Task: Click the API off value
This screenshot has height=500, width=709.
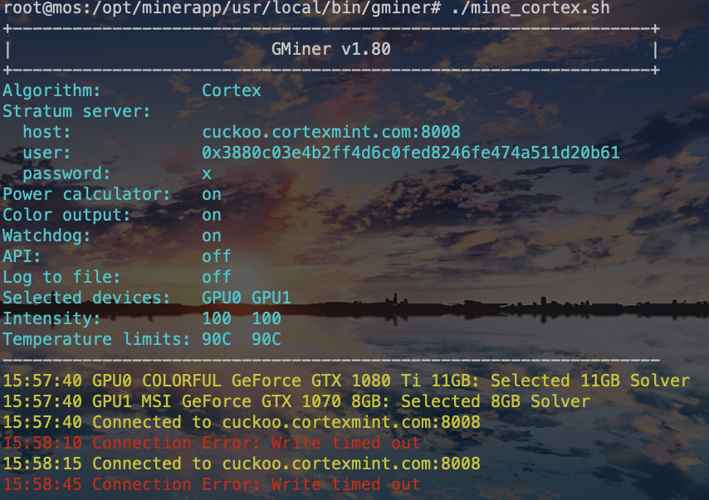Action: 217,256
